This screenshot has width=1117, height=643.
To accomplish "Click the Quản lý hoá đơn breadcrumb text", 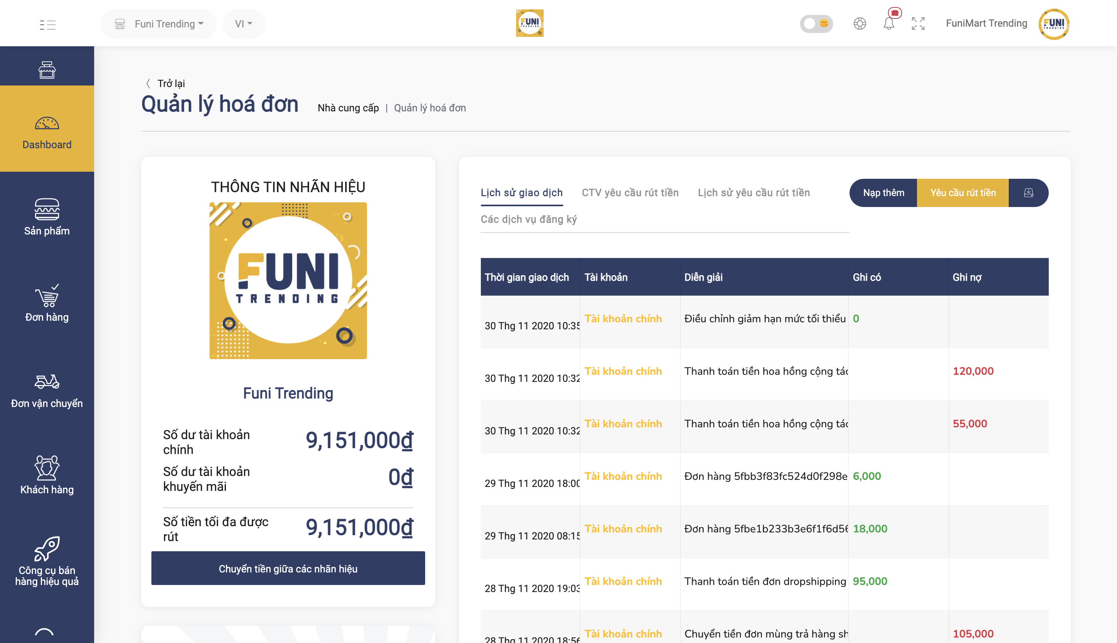I will click(430, 108).
